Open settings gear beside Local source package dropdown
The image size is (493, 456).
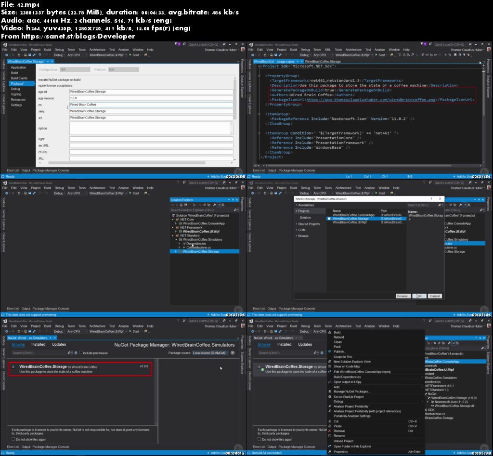pos(233,353)
